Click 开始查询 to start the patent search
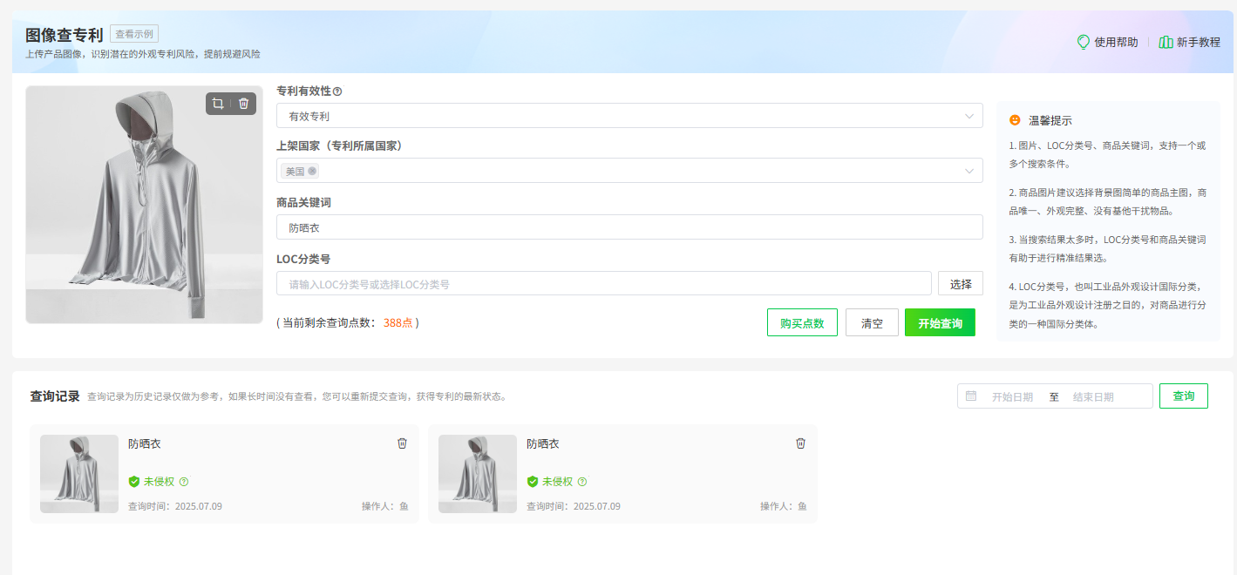The height and width of the screenshot is (575, 1237). click(940, 321)
